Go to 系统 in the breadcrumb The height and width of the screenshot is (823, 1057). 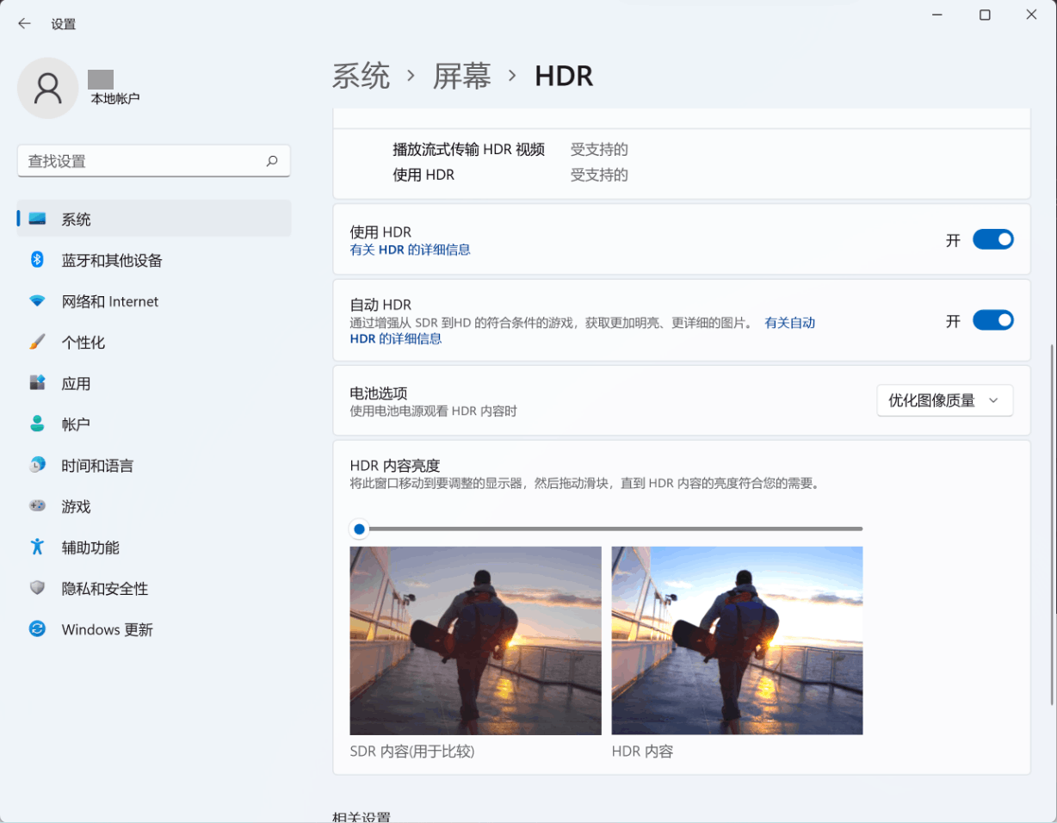(x=362, y=76)
